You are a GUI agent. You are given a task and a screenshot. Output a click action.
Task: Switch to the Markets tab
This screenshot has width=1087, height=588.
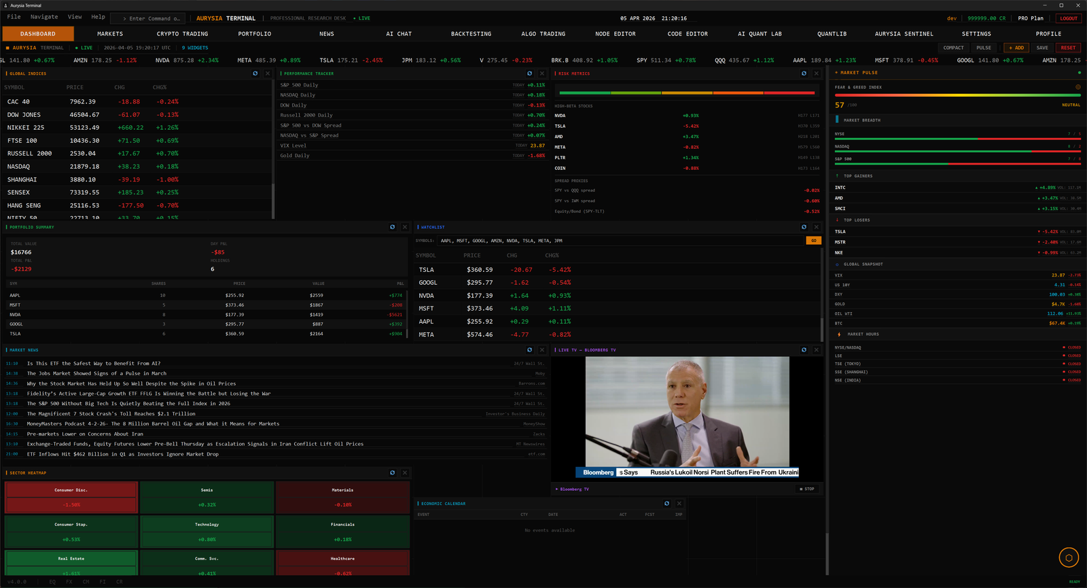pos(110,34)
